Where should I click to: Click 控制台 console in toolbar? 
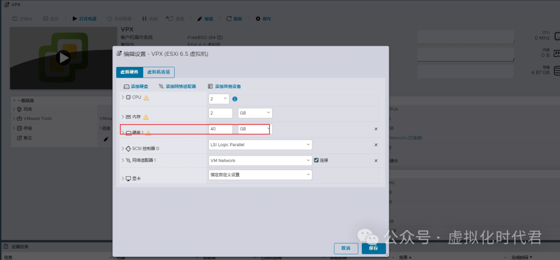pyautogui.click(x=22, y=19)
